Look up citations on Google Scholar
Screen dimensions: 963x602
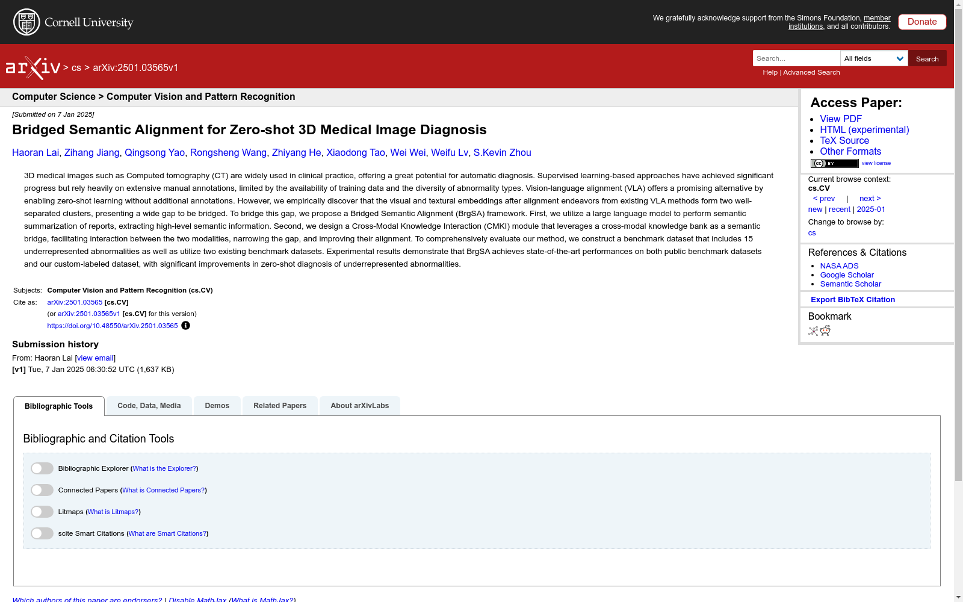(846, 275)
